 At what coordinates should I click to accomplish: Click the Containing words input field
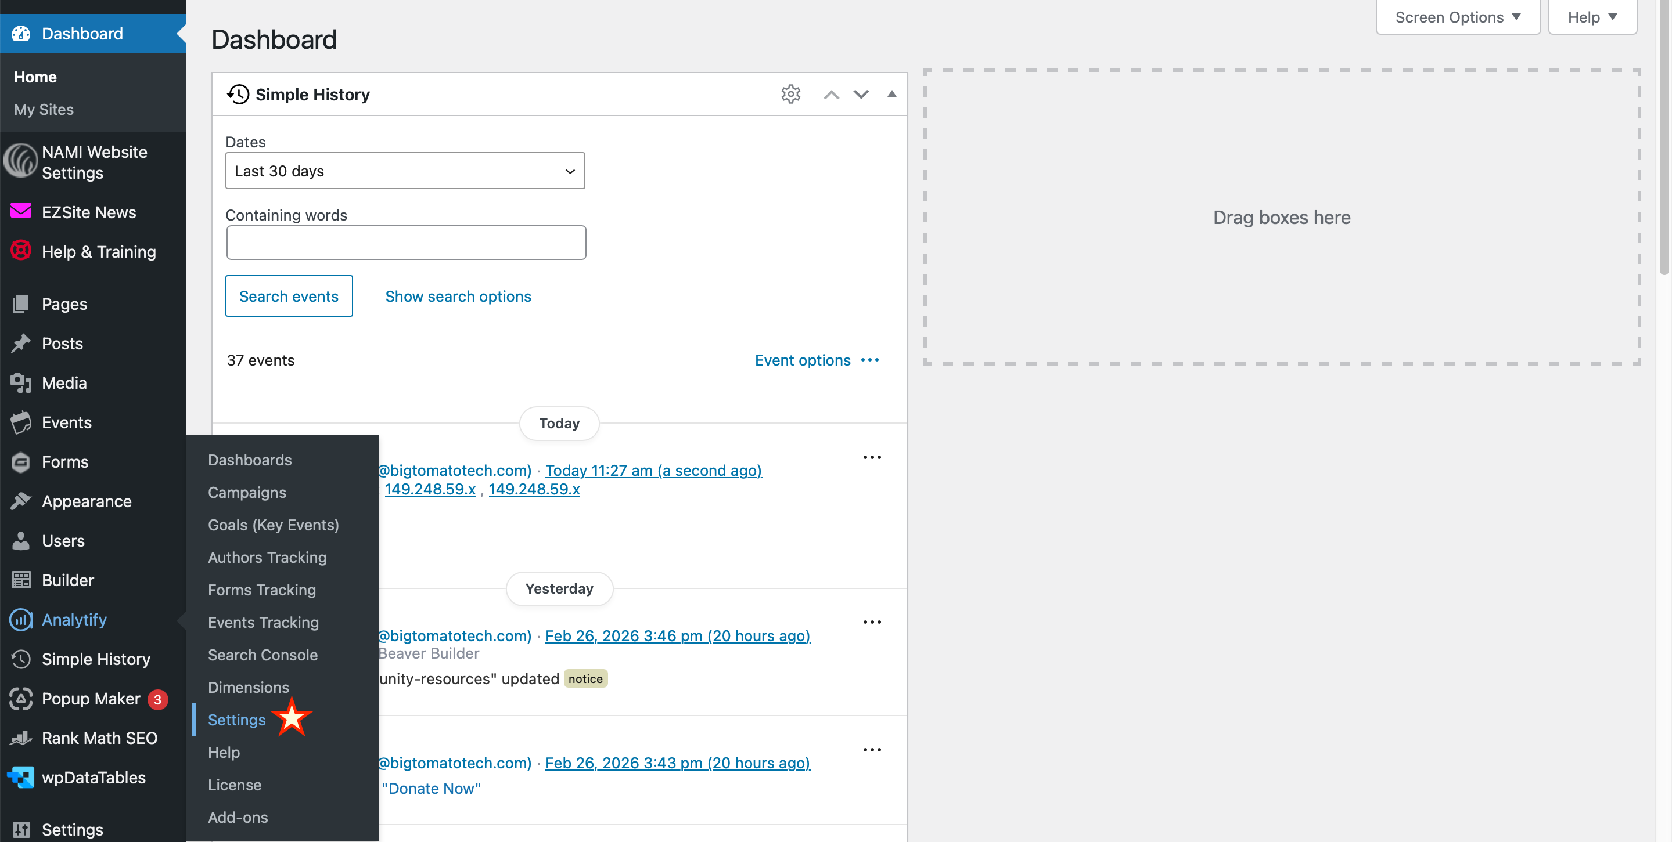[x=406, y=243]
